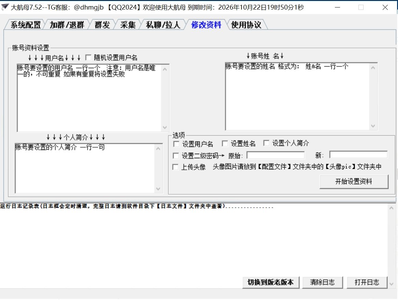Click the 原始 password input field
The image size is (398, 300).
[276, 155]
